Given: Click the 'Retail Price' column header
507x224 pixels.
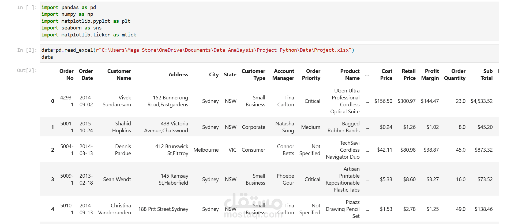Looking at the screenshot, I should pos(409,74).
